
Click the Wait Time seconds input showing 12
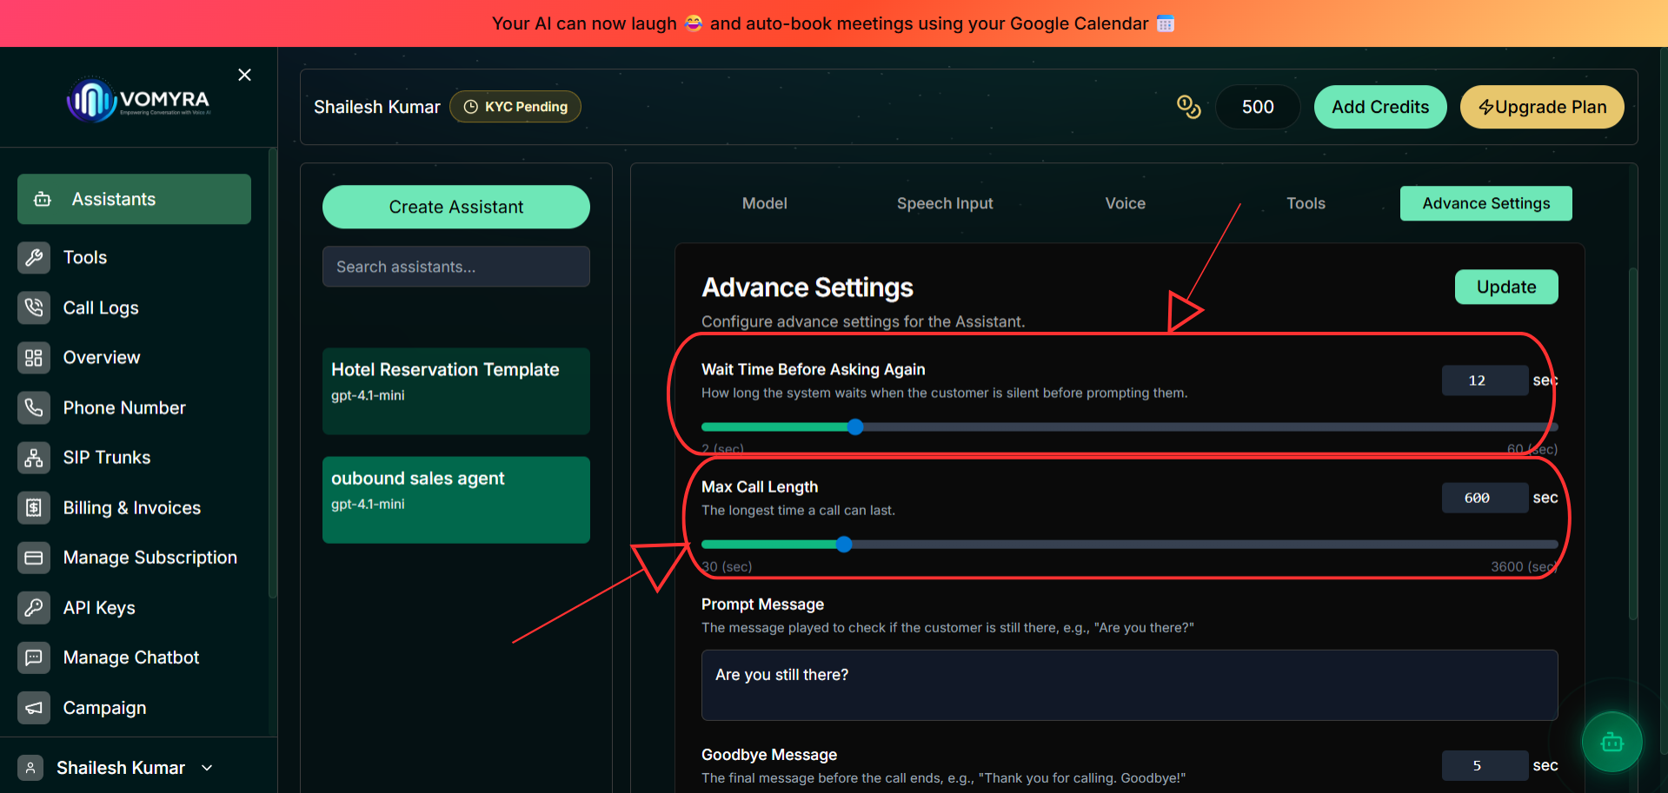1485,380
